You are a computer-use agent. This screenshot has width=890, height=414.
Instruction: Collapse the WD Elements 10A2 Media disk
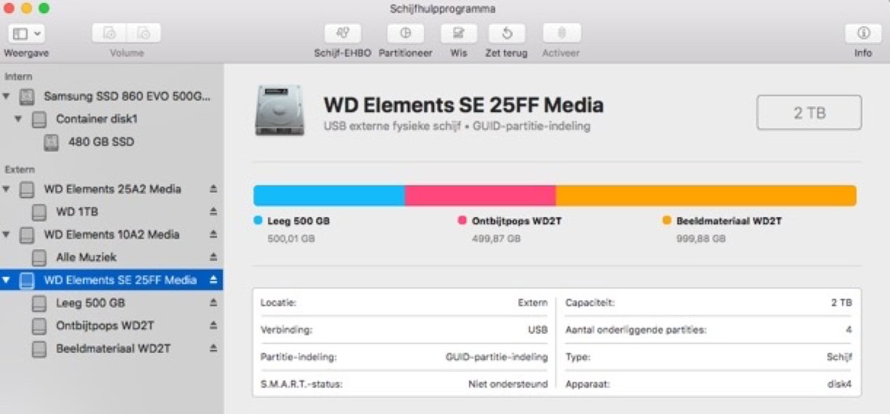(7, 235)
